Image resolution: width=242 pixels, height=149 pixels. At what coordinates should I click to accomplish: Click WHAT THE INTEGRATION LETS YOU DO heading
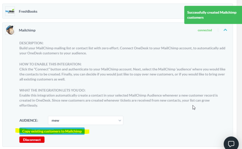(x=52, y=90)
